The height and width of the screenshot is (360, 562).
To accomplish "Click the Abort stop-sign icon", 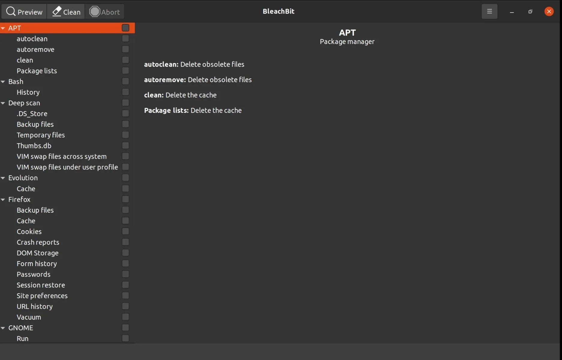I will (x=95, y=11).
